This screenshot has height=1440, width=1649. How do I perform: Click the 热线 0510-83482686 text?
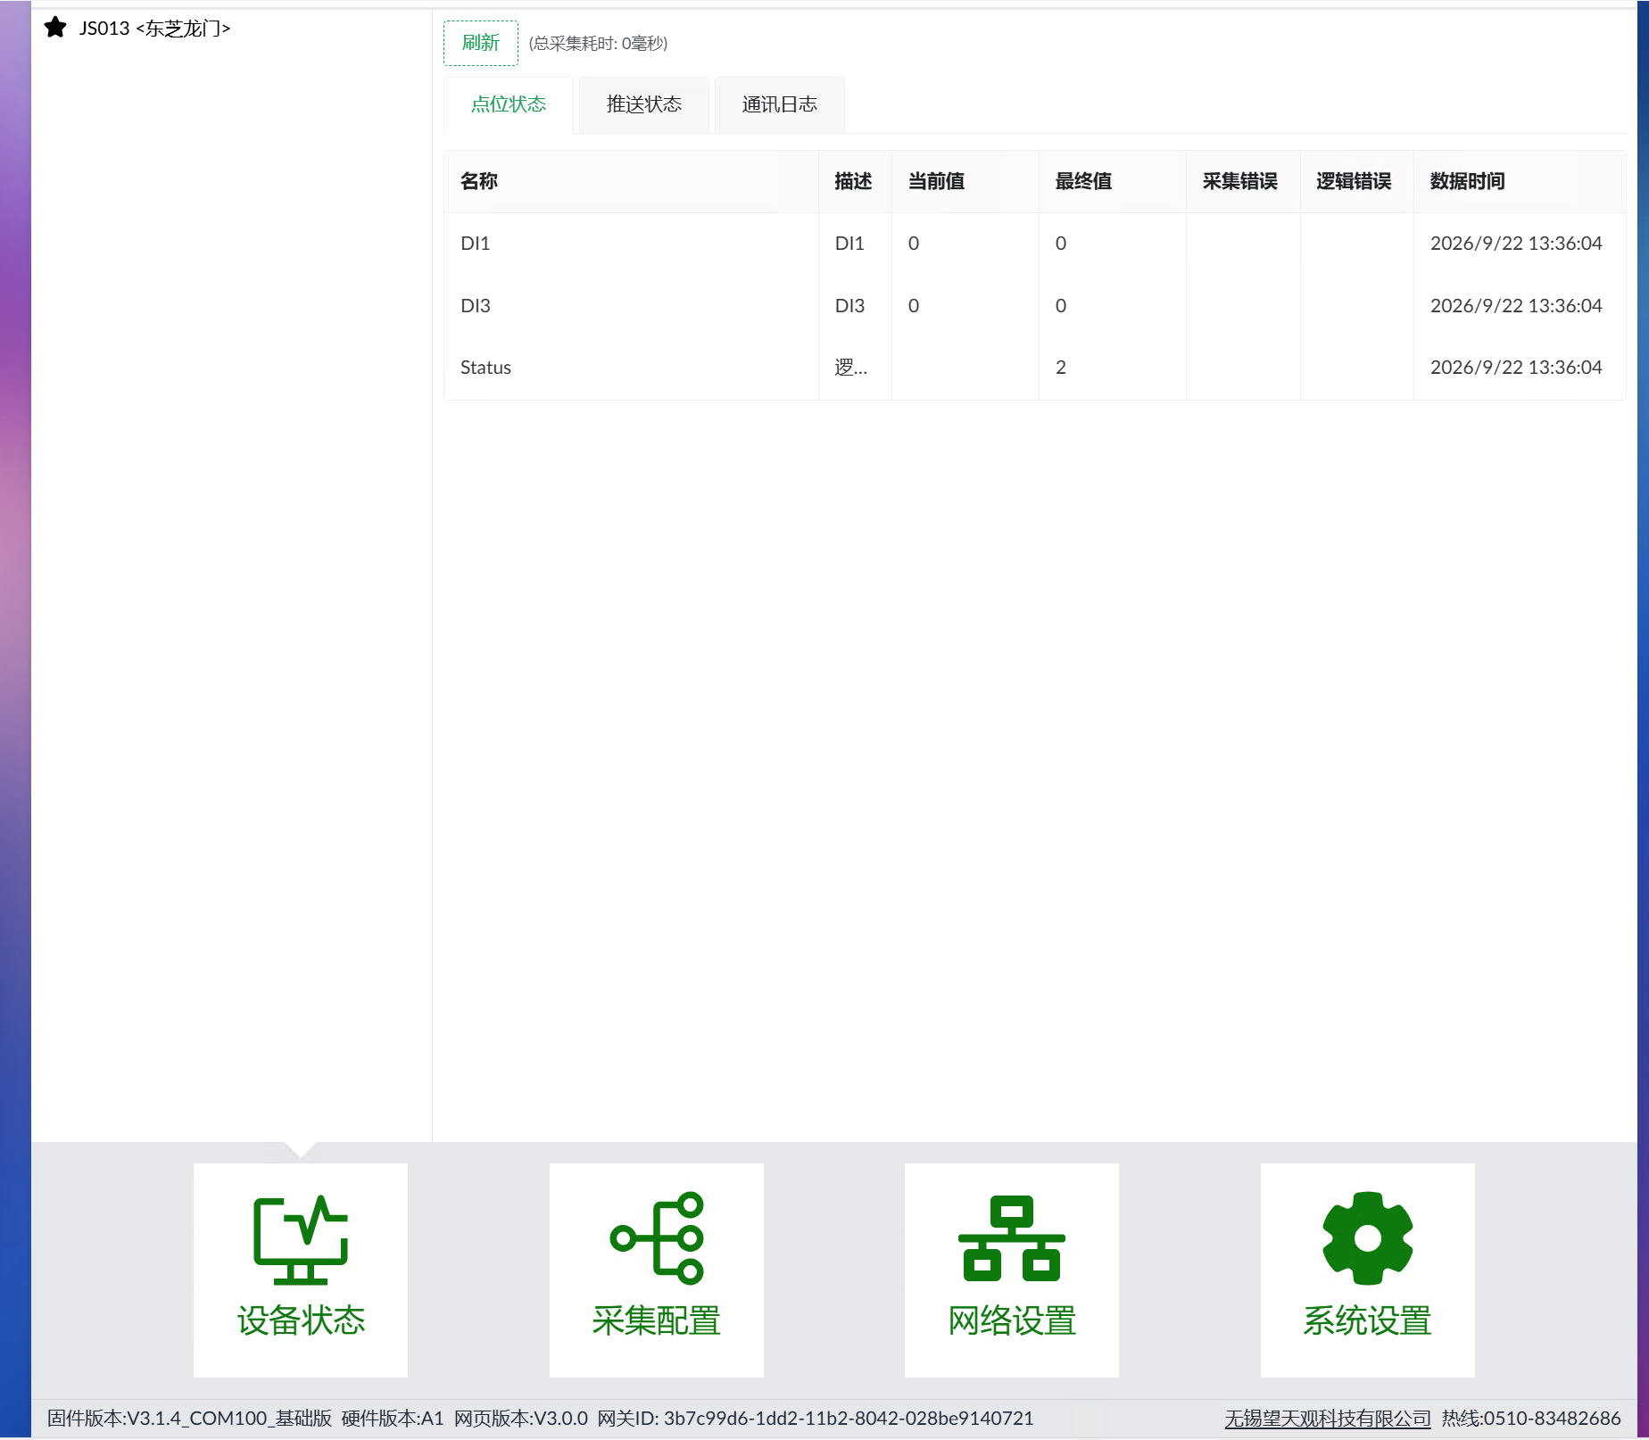(x=1531, y=1419)
